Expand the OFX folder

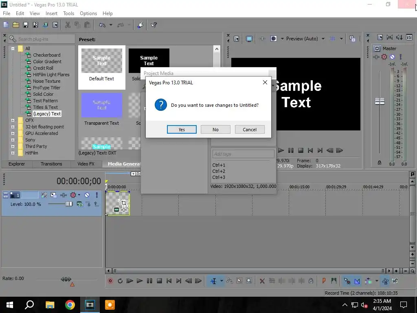pos(13,120)
